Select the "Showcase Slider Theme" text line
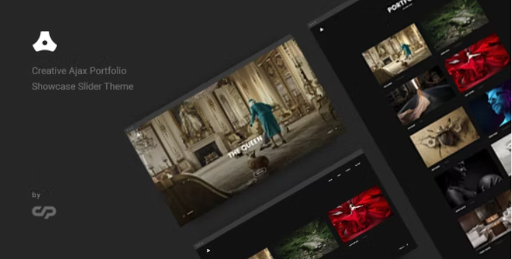The height and width of the screenshot is (259, 512). click(83, 86)
